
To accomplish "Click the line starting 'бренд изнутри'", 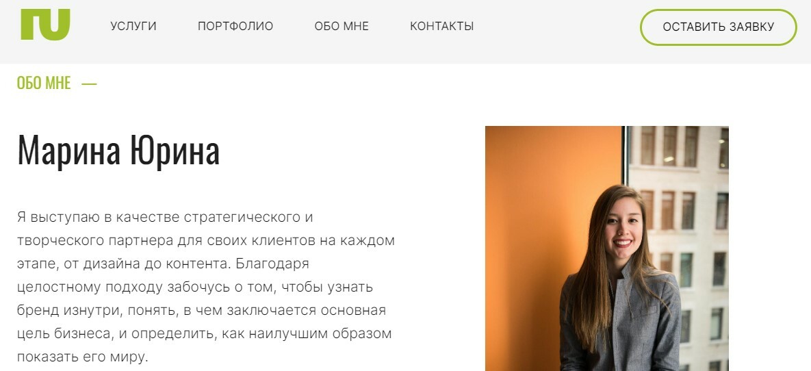I will 202,311.
